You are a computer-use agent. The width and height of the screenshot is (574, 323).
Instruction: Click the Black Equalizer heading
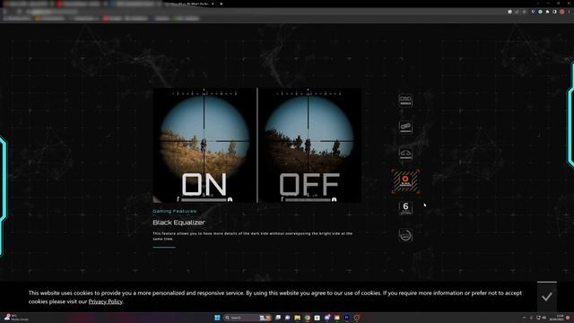(x=178, y=223)
